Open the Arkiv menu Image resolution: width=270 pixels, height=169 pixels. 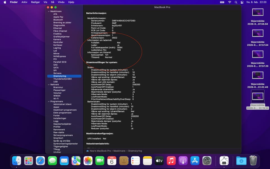tap(24, 2)
